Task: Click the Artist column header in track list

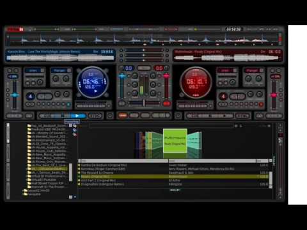Action: (212, 161)
